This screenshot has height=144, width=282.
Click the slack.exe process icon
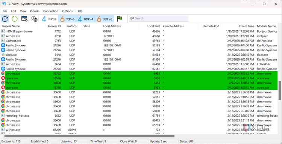click(3, 55)
